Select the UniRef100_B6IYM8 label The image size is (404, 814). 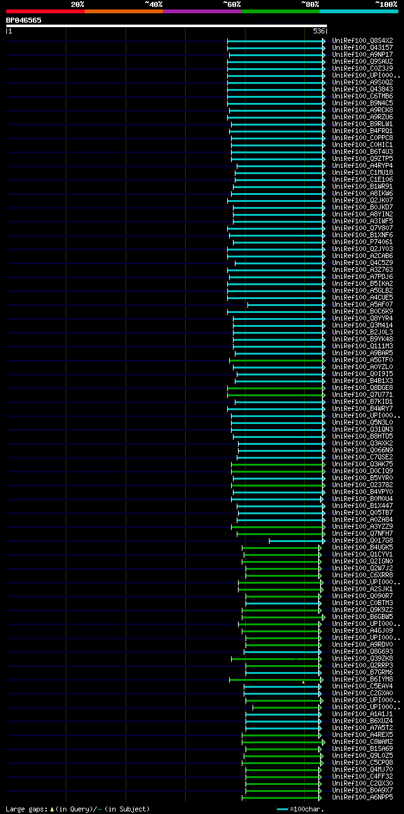[x=362, y=679]
